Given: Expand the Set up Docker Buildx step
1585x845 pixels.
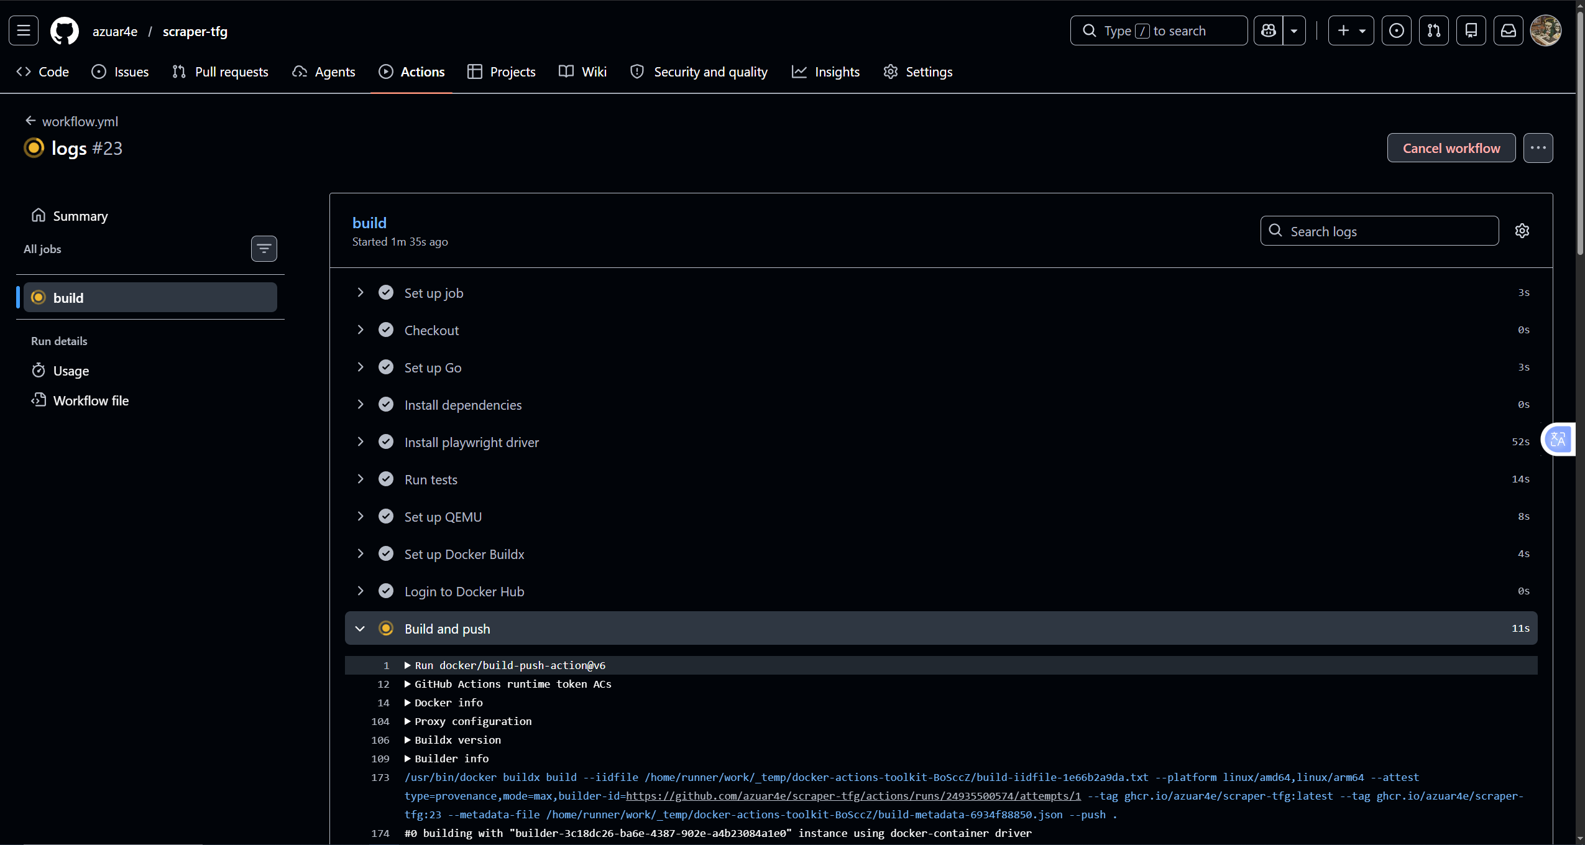Looking at the screenshot, I should pos(941,553).
